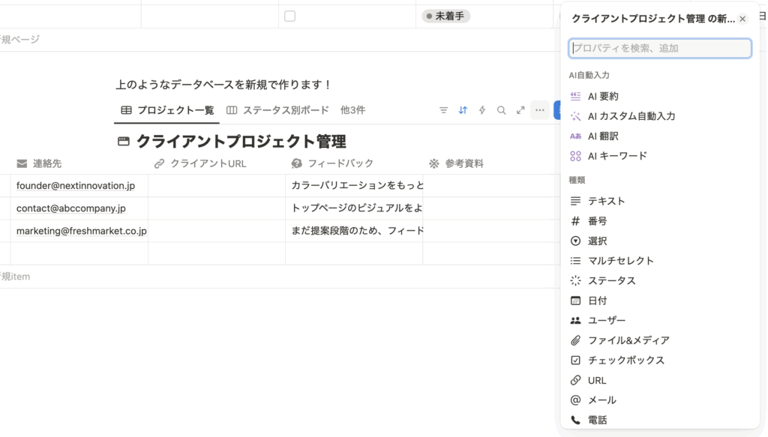Switch to ステータス別ボード tab
The height and width of the screenshot is (437, 768).
pos(277,110)
